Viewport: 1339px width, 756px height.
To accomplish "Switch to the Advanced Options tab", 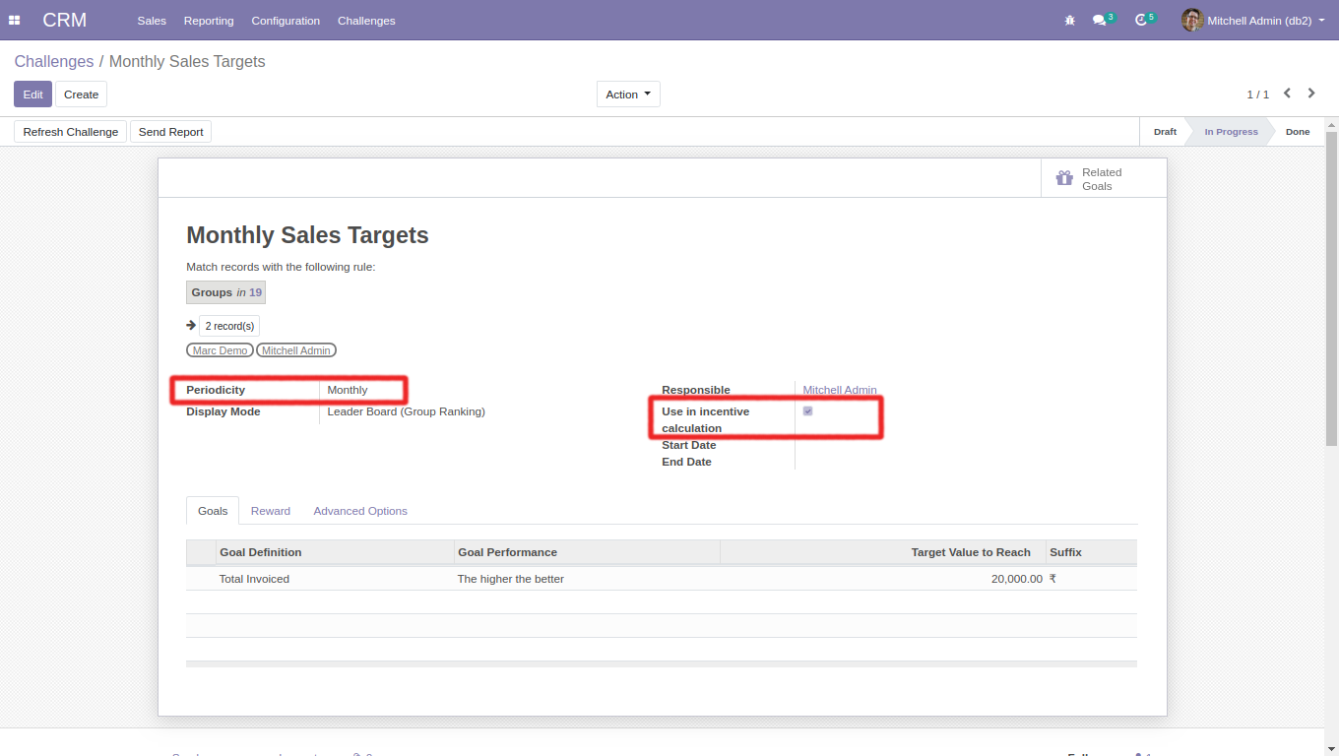I will pos(360,511).
